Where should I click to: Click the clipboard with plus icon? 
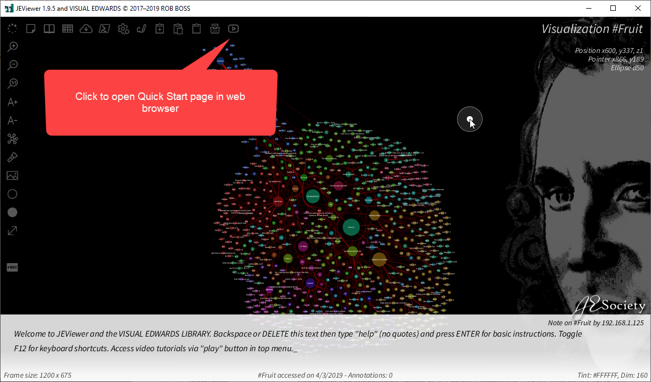point(160,29)
